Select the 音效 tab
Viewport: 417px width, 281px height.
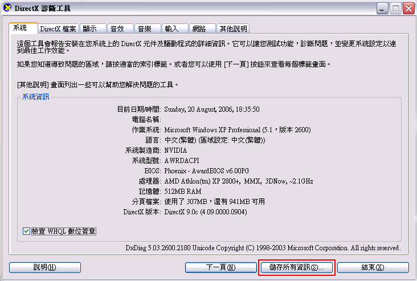[120, 28]
